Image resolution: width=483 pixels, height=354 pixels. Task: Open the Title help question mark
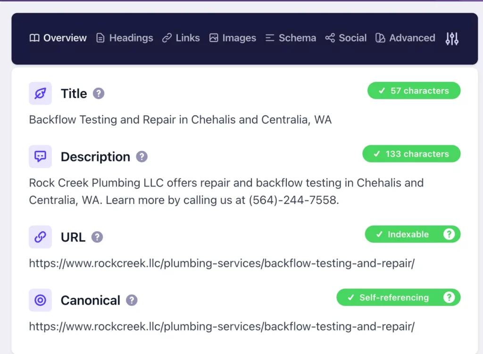click(98, 93)
